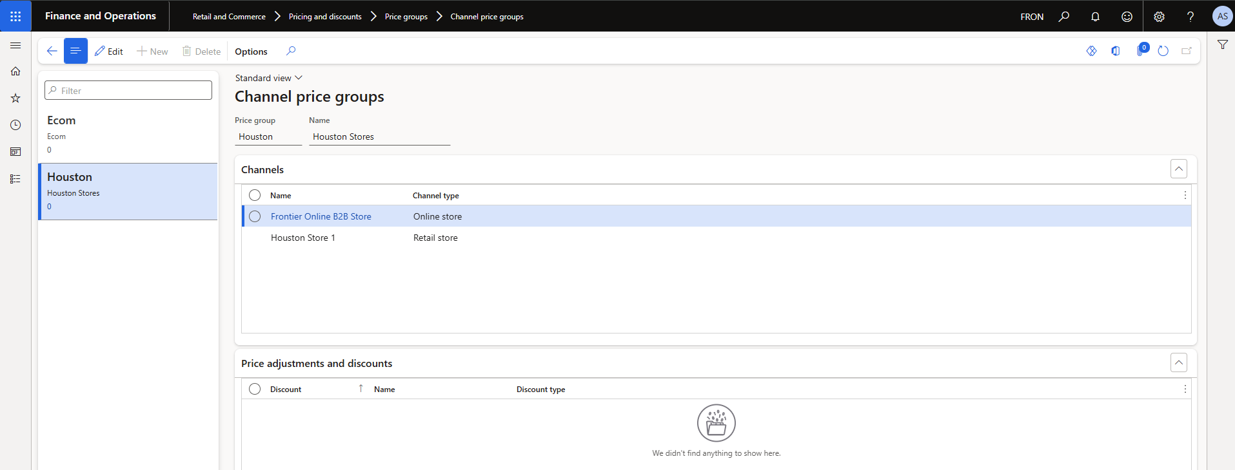Viewport: 1235px width, 470px height.
Task: Select the Frontier Online B2B Store row radio
Action: tap(255, 216)
